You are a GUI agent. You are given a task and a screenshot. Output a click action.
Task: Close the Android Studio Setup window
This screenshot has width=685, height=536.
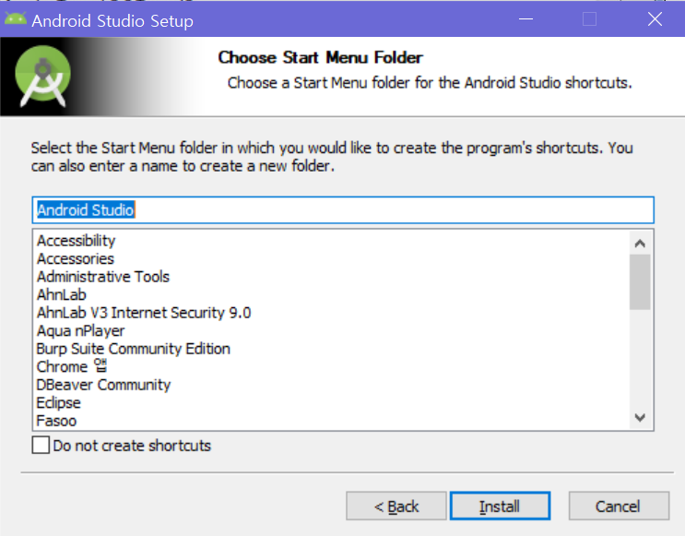pyautogui.click(x=655, y=19)
